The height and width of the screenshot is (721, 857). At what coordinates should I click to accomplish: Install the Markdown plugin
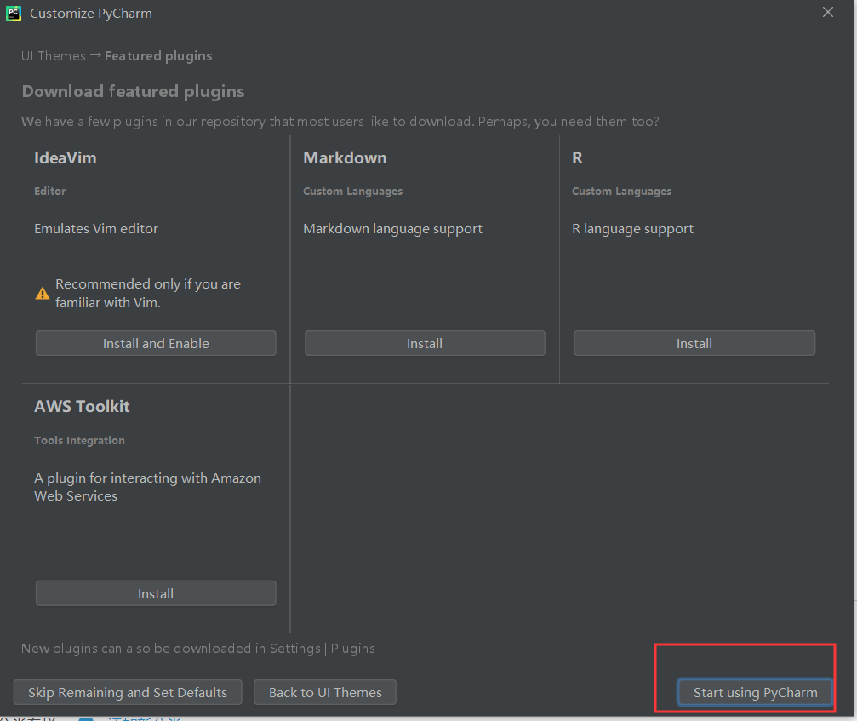[x=425, y=343]
